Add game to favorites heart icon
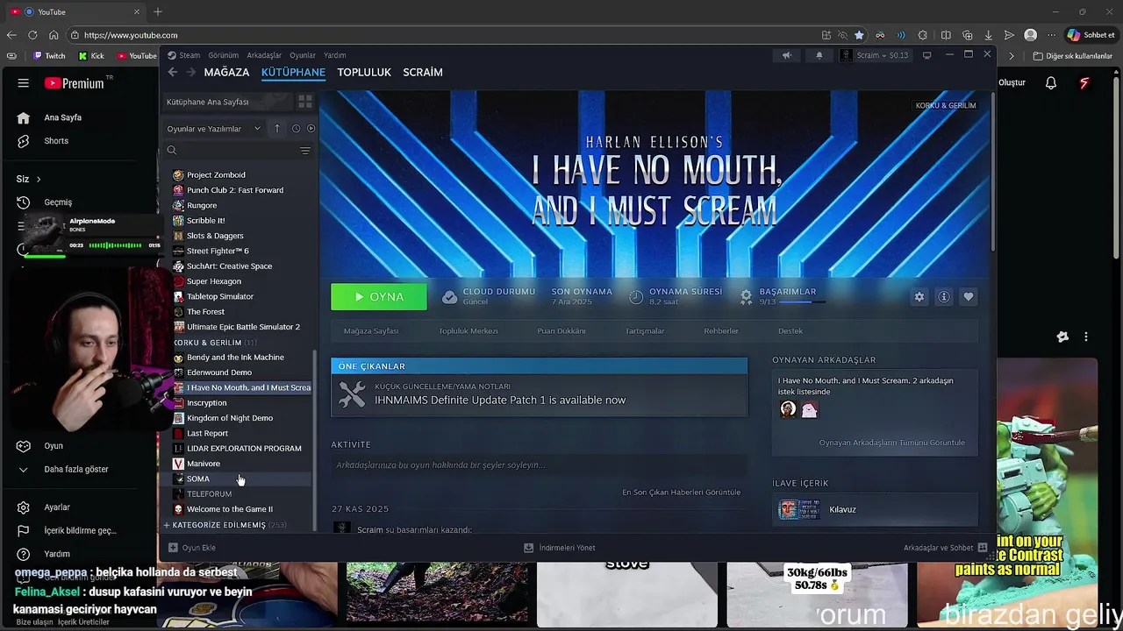This screenshot has width=1123, height=631. click(x=969, y=297)
